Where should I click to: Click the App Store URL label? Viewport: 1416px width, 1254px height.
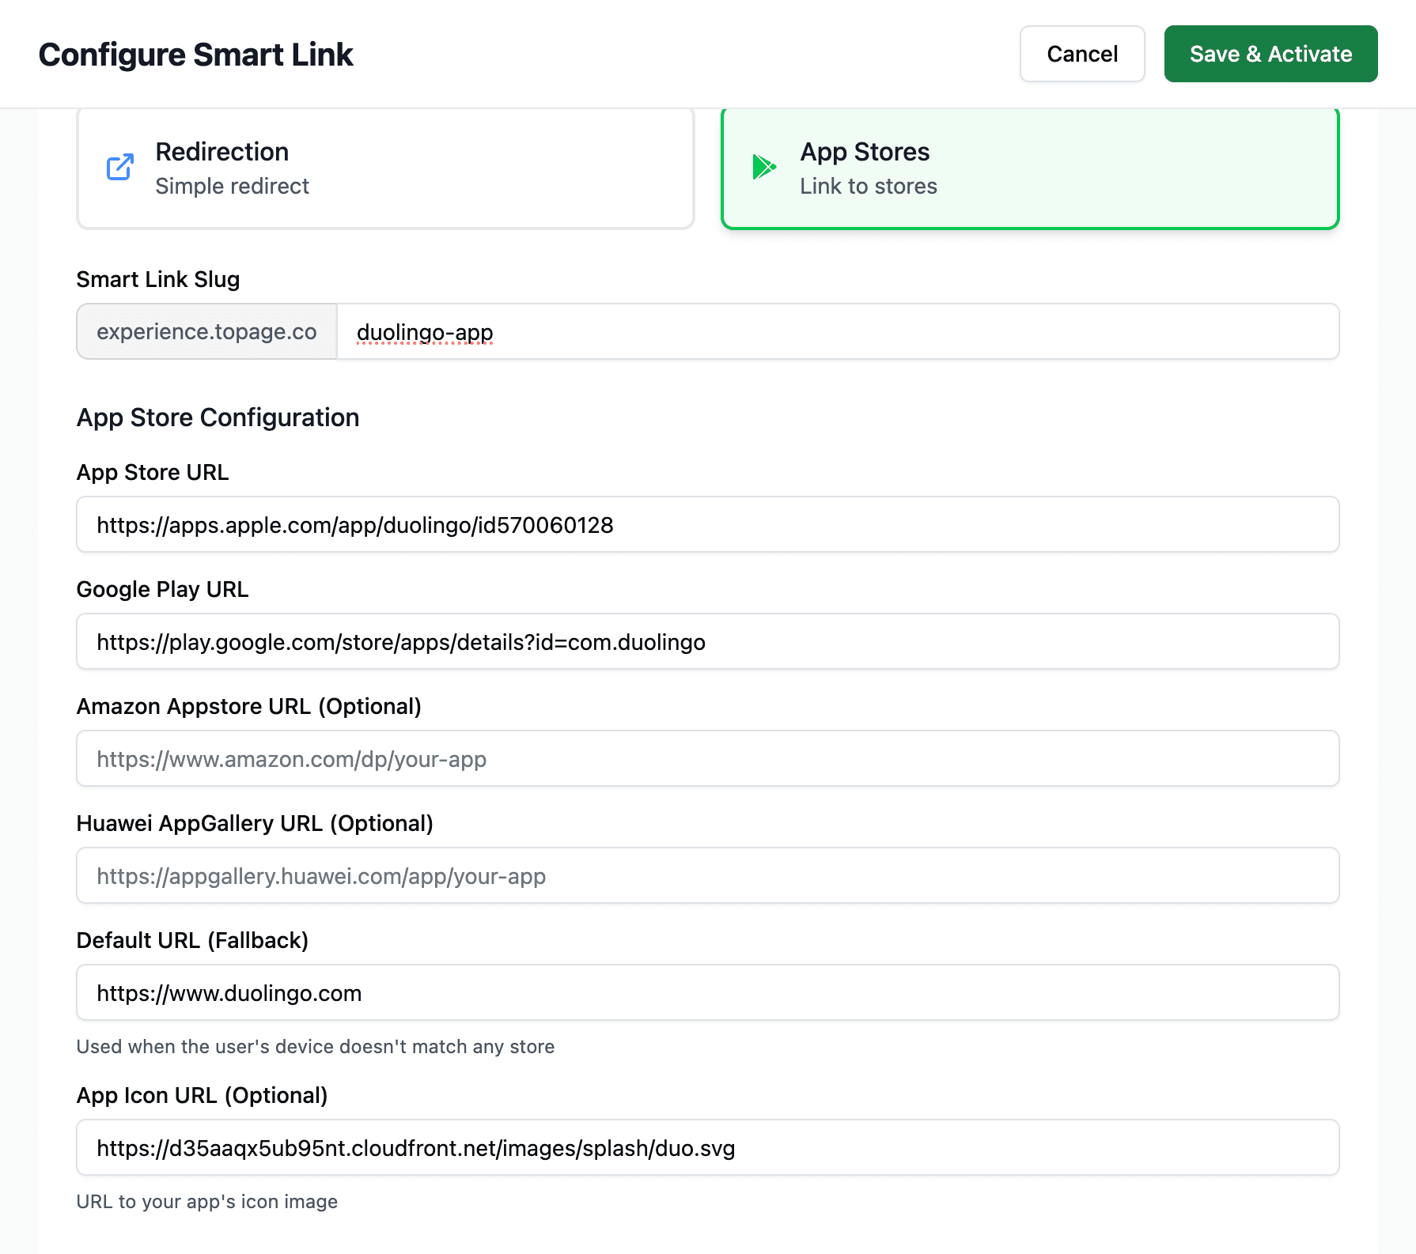click(x=153, y=472)
